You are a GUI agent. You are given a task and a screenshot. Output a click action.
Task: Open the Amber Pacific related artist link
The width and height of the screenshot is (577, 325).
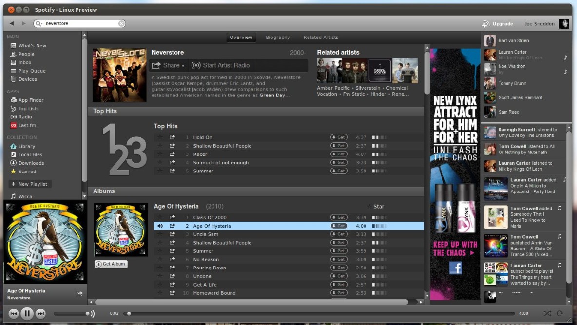[333, 88]
